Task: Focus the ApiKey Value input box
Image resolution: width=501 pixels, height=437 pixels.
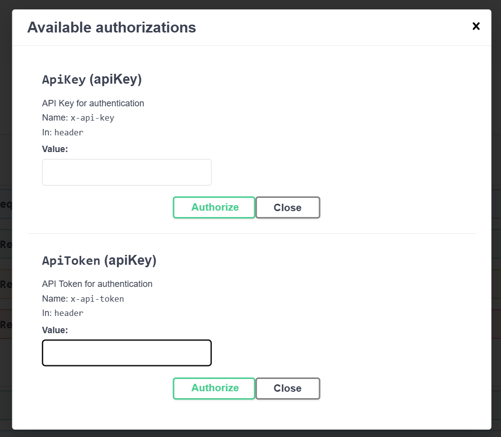Action: coord(126,172)
